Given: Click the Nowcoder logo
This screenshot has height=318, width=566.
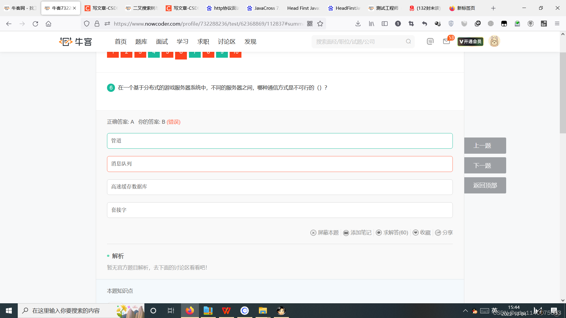Looking at the screenshot, I should pyautogui.click(x=75, y=42).
